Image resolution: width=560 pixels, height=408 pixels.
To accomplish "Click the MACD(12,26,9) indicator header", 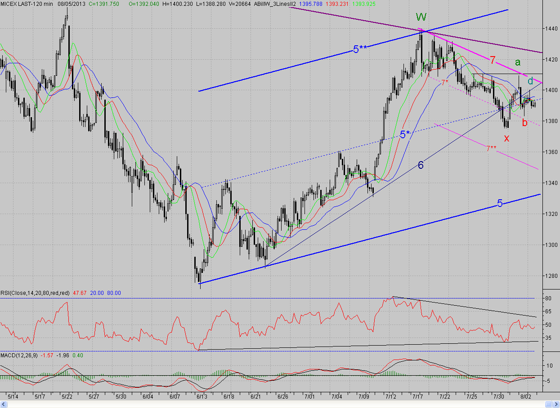I will tap(19, 355).
